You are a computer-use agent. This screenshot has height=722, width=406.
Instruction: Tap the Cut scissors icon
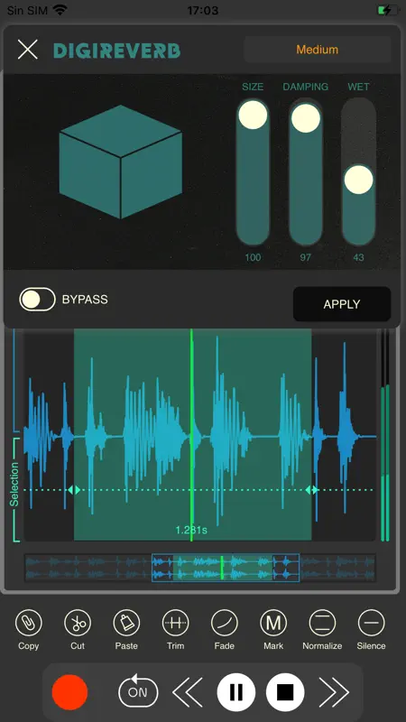(x=78, y=623)
